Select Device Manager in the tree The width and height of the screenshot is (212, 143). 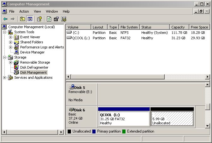pos(32,52)
